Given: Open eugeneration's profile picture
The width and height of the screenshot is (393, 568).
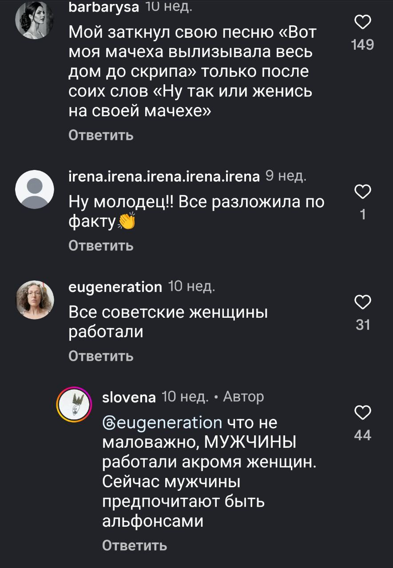Looking at the screenshot, I should coord(35,300).
